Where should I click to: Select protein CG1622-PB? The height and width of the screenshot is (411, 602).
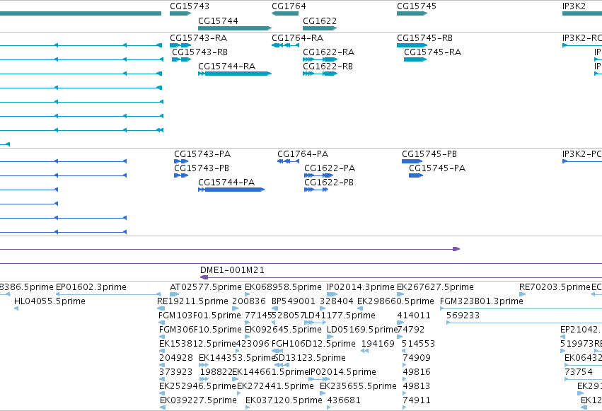(316, 190)
